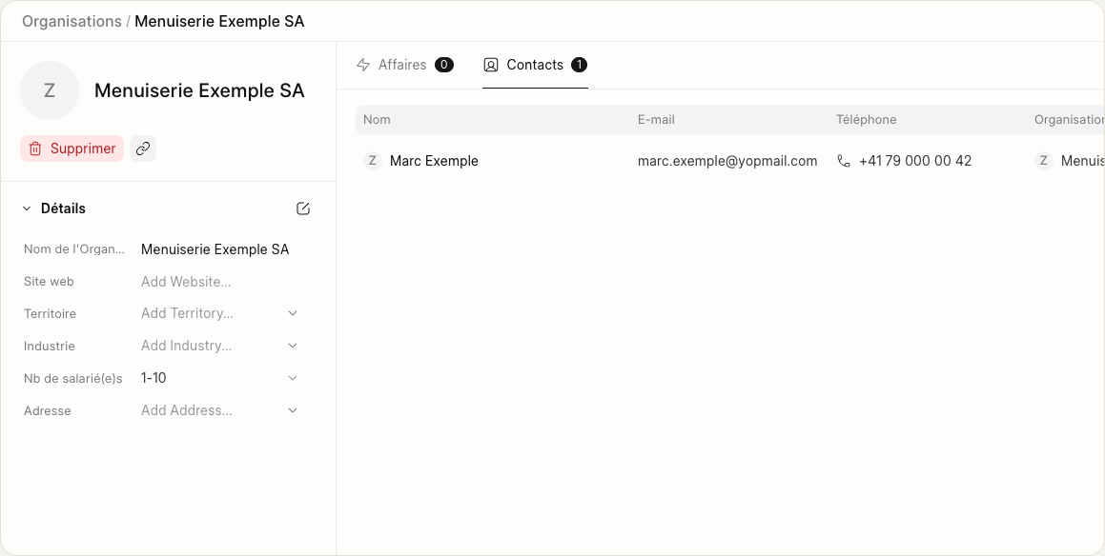Viewport: 1105px width, 556px height.
Task: Click the trash icon in Supprimer
Action: [35, 149]
